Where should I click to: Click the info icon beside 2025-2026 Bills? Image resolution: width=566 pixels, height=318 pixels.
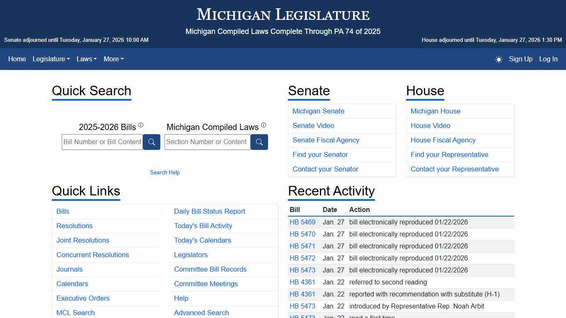[x=141, y=124]
